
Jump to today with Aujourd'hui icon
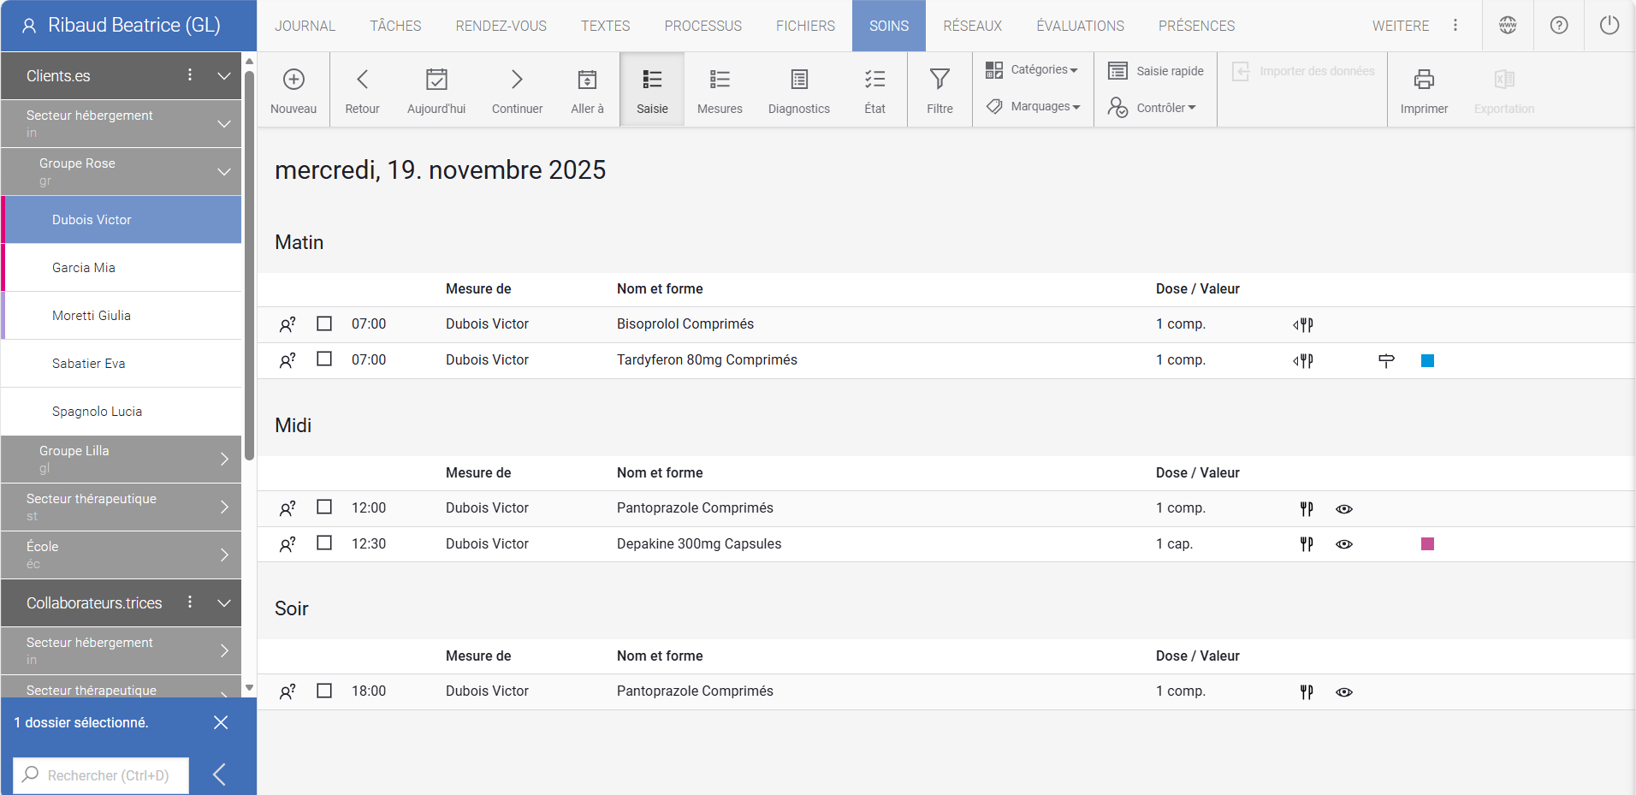436,80
